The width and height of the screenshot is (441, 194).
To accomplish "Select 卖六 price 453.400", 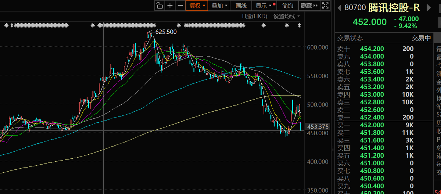I will pos(372,79).
